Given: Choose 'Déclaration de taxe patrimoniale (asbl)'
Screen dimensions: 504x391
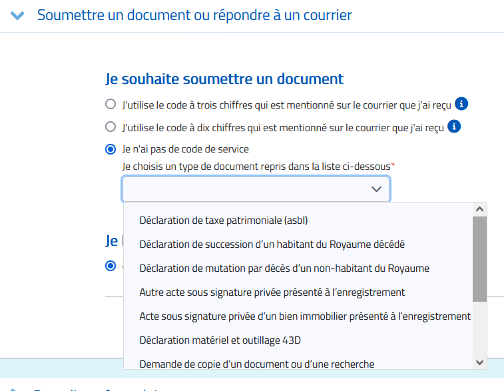Looking at the screenshot, I should 298,220.
